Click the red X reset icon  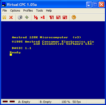pyautogui.click(x=11, y=17)
